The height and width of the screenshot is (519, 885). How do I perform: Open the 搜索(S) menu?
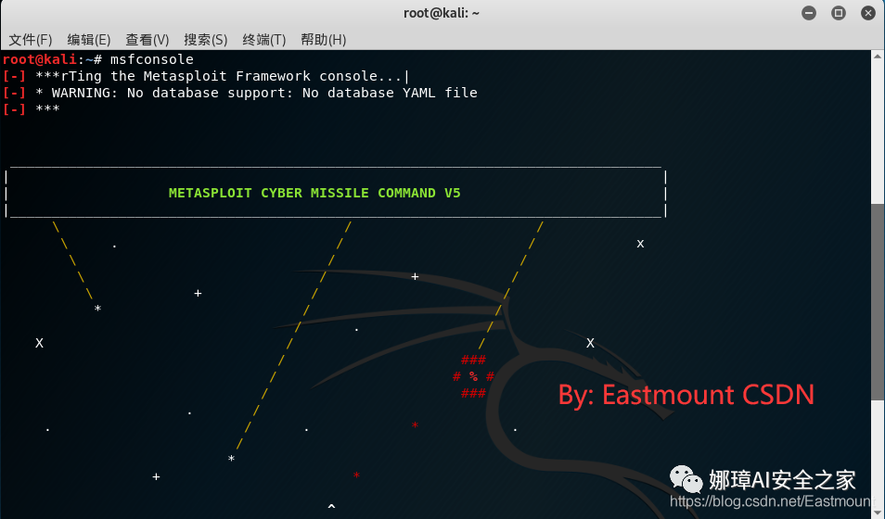point(205,40)
